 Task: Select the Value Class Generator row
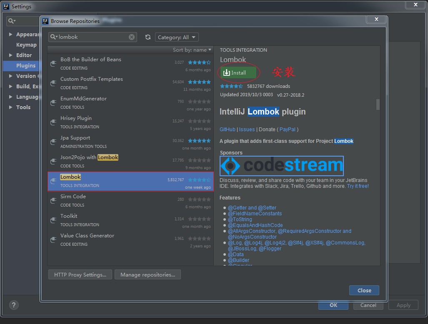coord(130,240)
